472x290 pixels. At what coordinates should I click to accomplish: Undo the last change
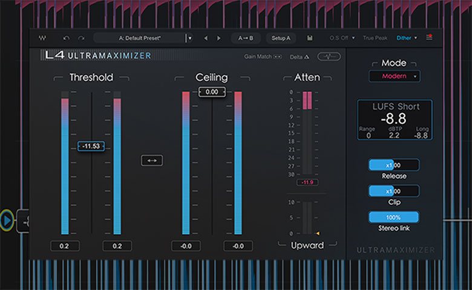[66, 38]
